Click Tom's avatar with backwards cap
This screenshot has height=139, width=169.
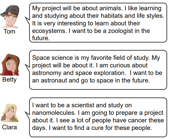(x=10, y=16)
